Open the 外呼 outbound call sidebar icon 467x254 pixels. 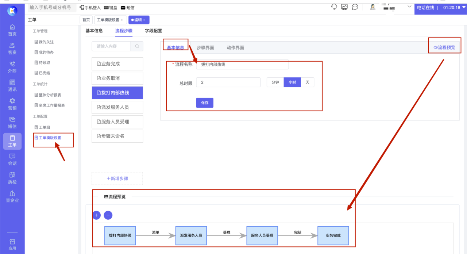coord(12,67)
